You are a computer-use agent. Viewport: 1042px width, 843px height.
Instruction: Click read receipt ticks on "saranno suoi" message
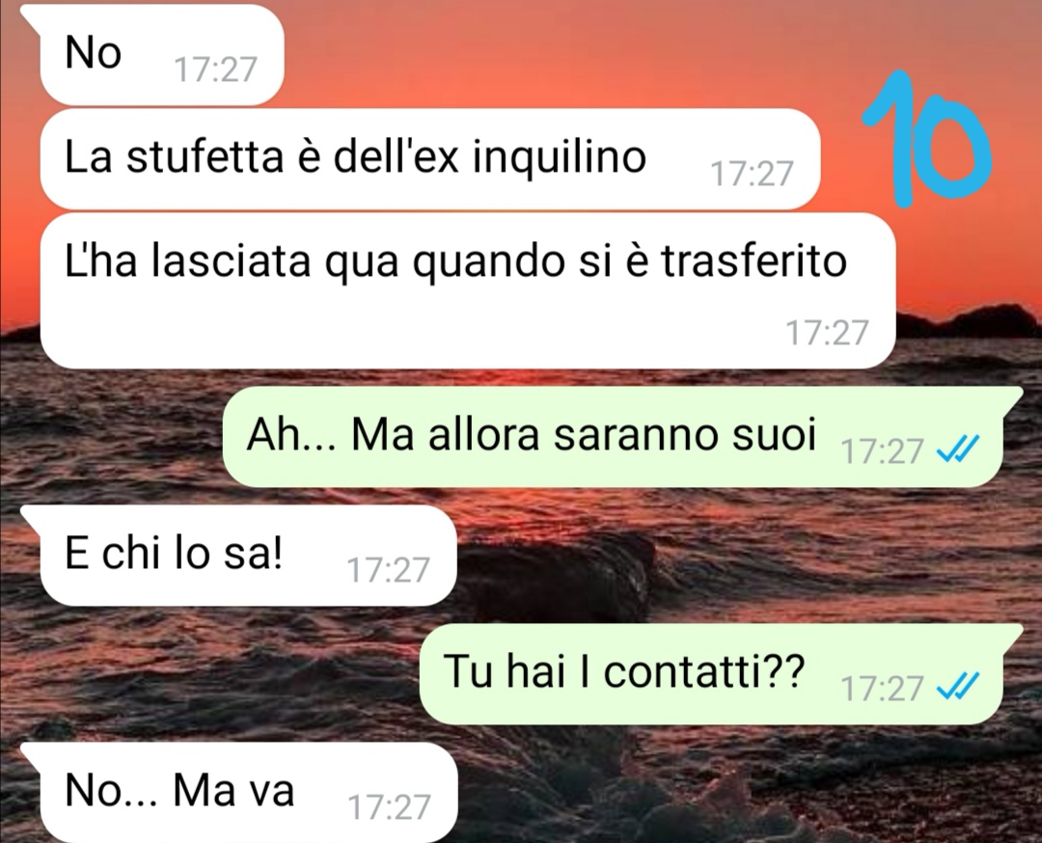[x=957, y=451]
